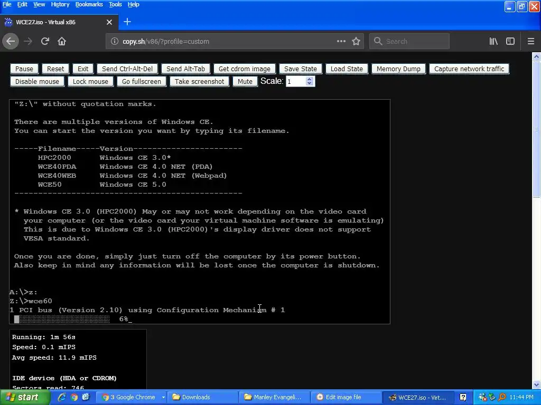
Task: Go back with the browser back arrow
Action: [11, 41]
